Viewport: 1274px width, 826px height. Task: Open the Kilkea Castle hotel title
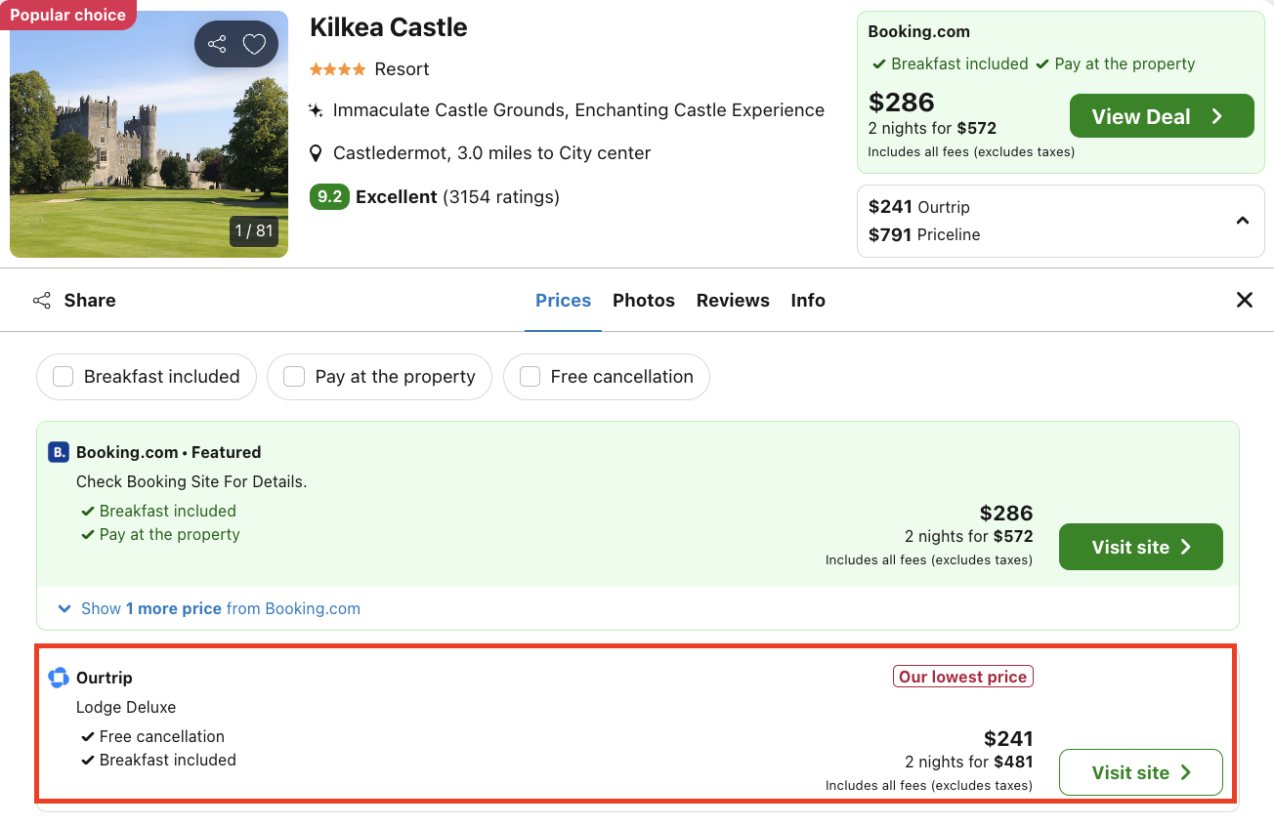[389, 27]
